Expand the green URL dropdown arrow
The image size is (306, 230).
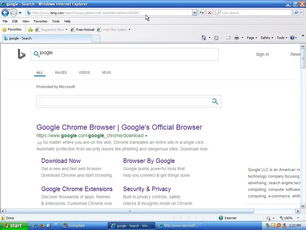coord(146,136)
